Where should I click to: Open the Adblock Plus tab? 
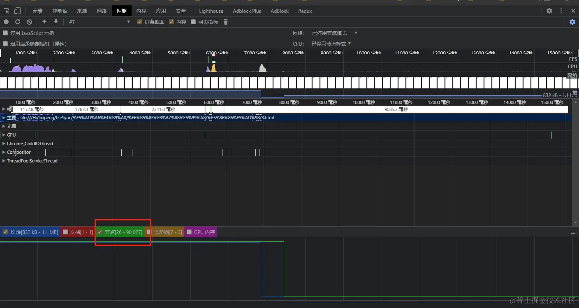[247, 11]
